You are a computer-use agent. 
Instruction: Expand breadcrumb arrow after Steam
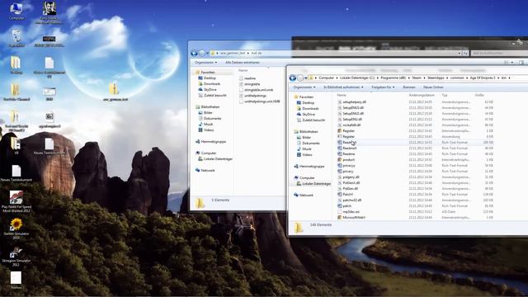coord(424,78)
